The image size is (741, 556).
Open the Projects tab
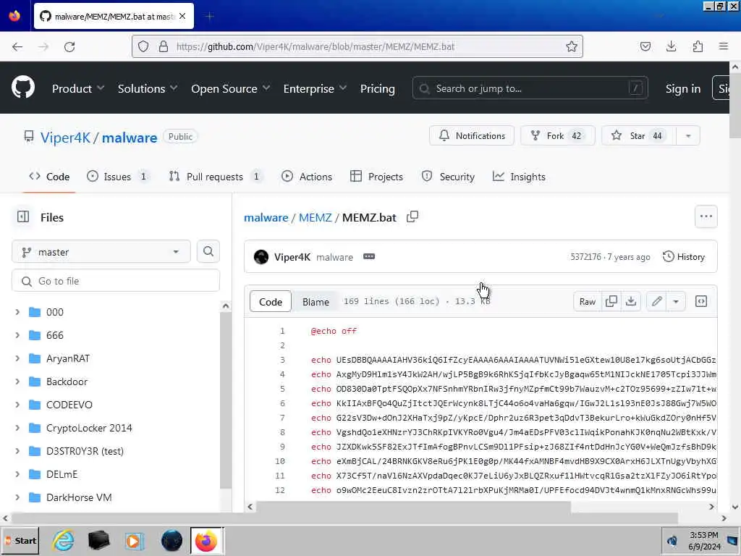(376, 177)
